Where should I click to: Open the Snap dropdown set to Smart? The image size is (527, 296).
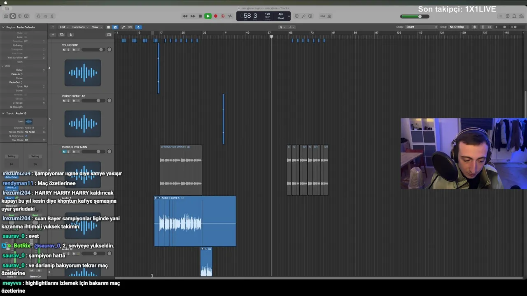(422, 27)
